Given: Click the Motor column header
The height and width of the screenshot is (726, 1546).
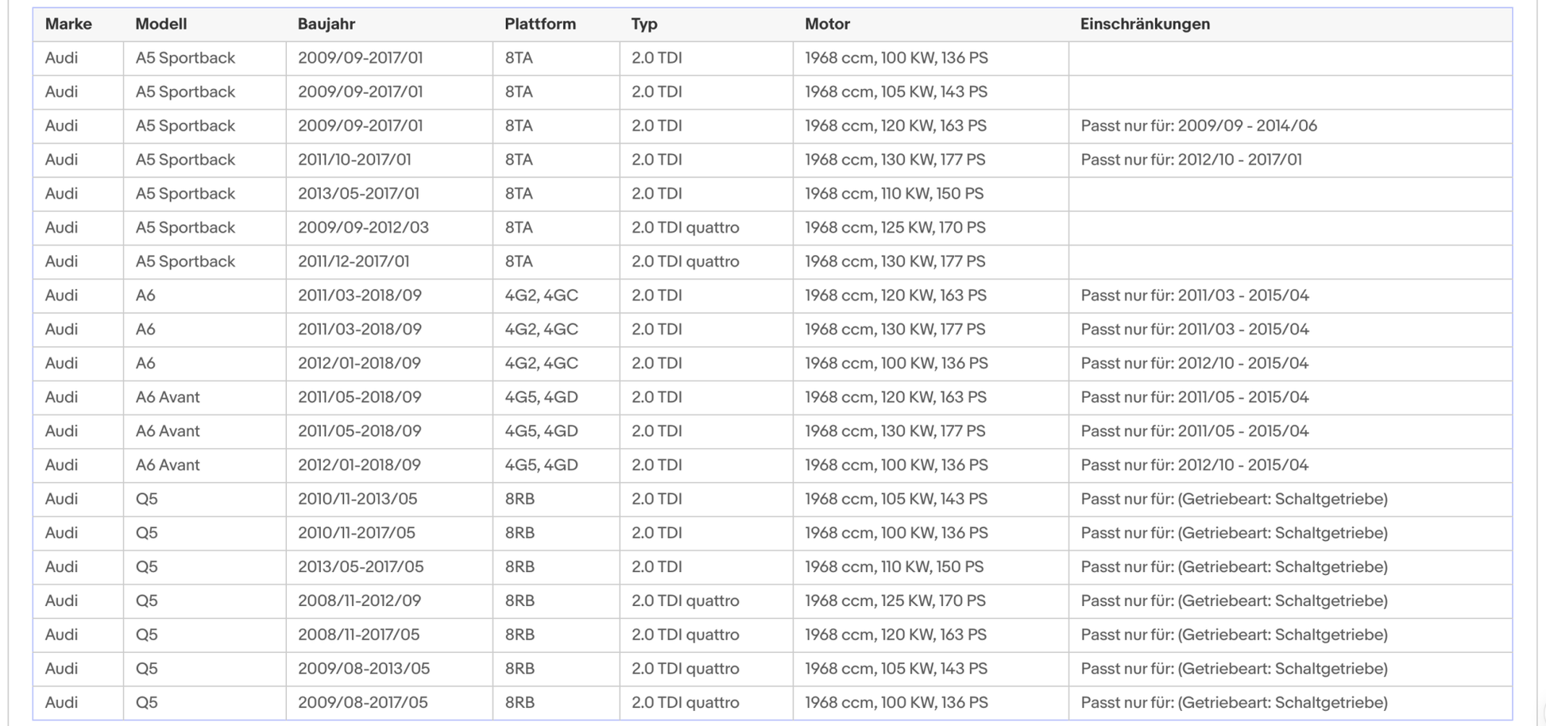Looking at the screenshot, I should [826, 25].
